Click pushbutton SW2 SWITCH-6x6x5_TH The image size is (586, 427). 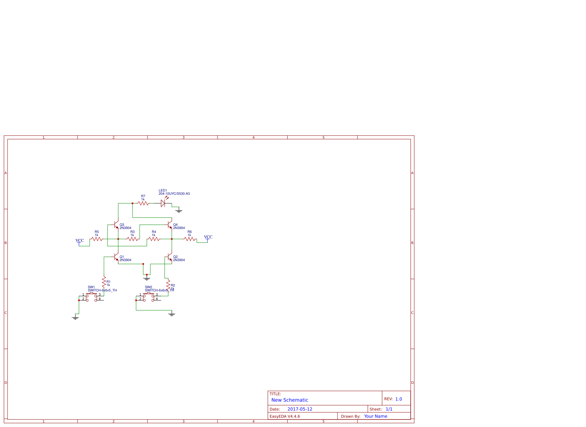pos(149,298)
